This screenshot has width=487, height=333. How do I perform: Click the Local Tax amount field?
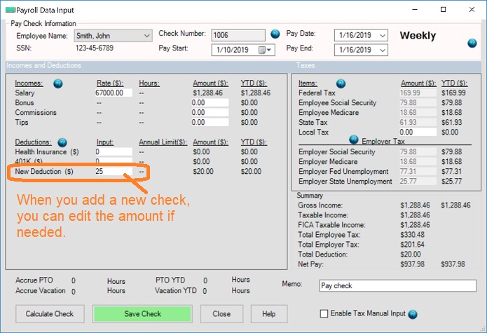point(418,132)
